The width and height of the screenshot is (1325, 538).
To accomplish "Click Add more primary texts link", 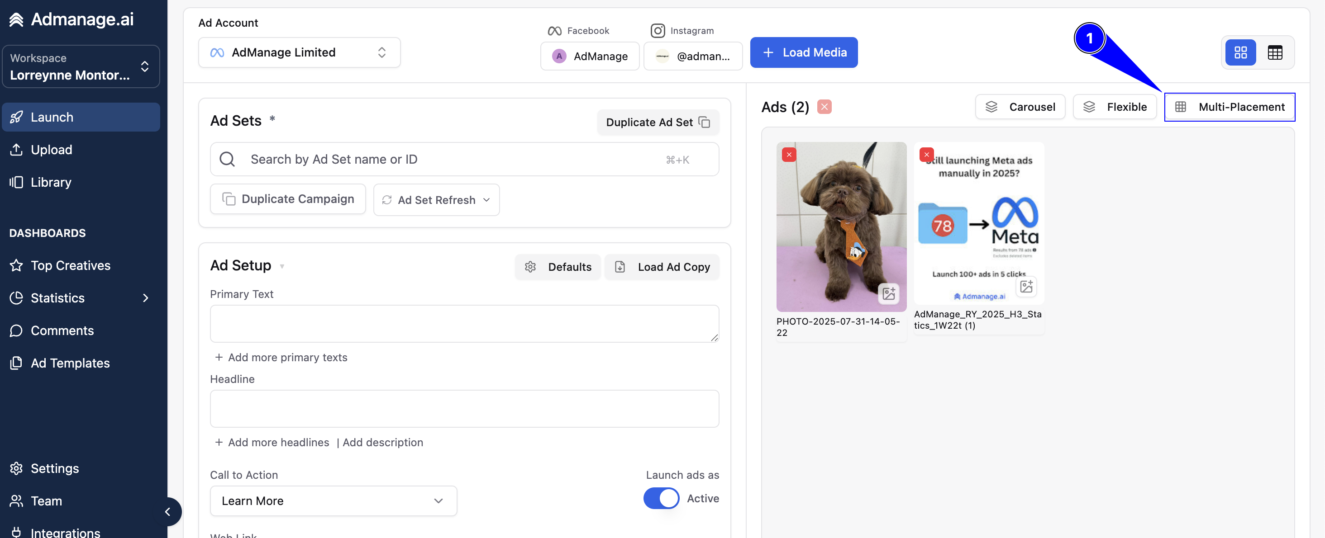I will point(281,358).
